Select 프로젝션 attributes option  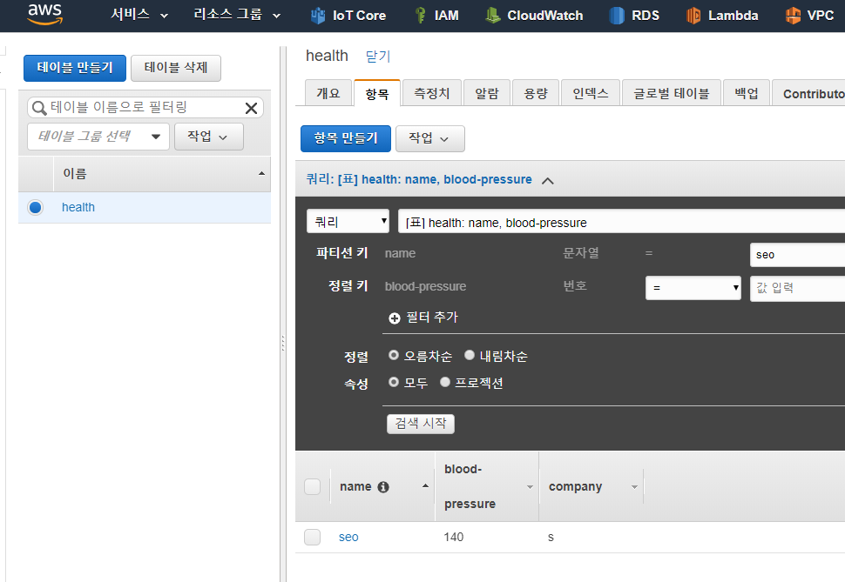coord(445,382)
